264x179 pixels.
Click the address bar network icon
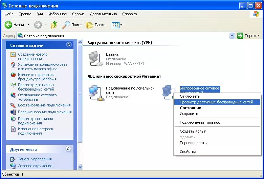20,36
